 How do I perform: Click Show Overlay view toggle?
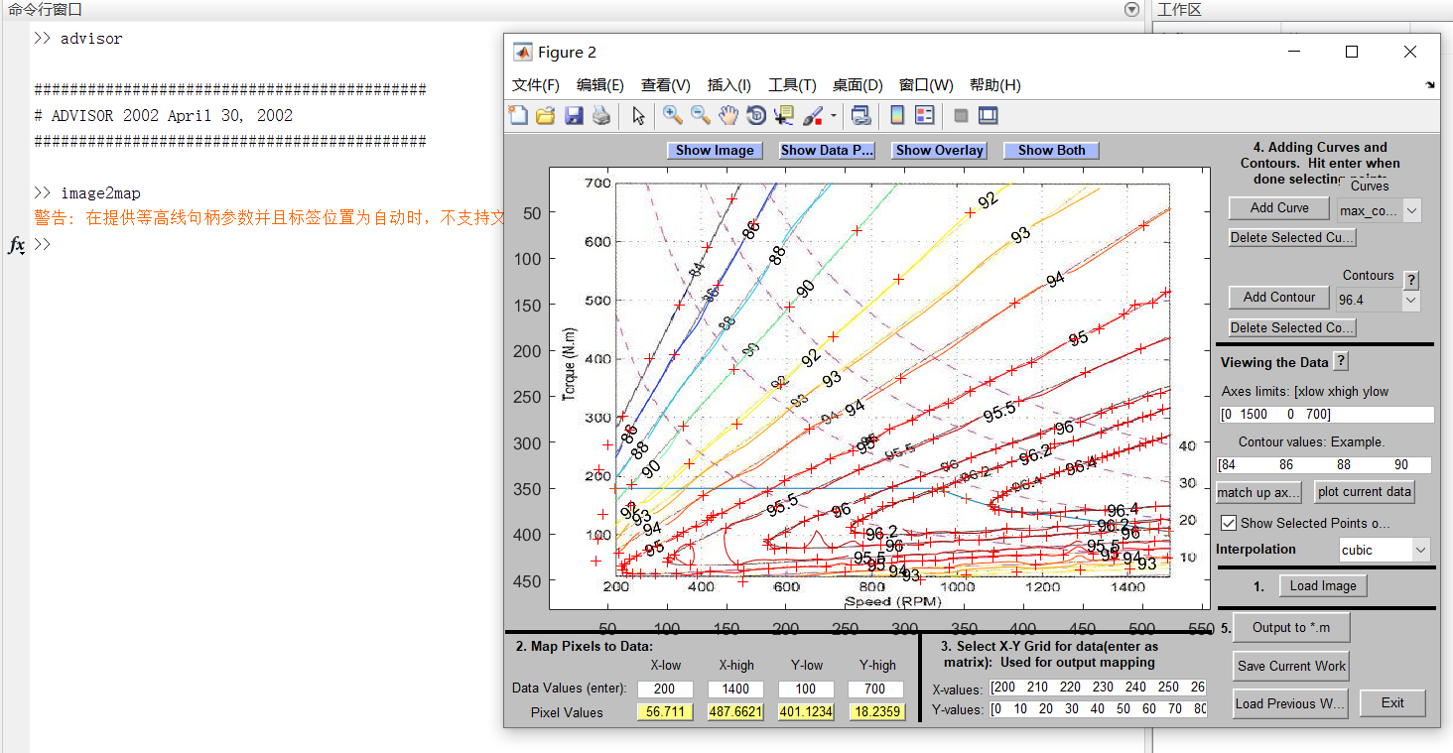[x=938, y=150]
